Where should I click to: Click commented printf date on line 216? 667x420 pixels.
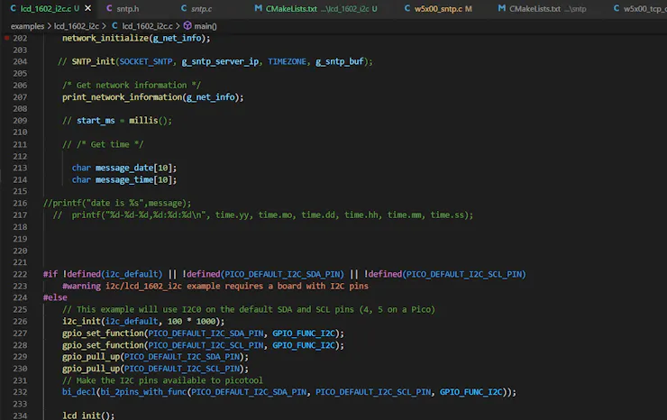tap(117, 204)
